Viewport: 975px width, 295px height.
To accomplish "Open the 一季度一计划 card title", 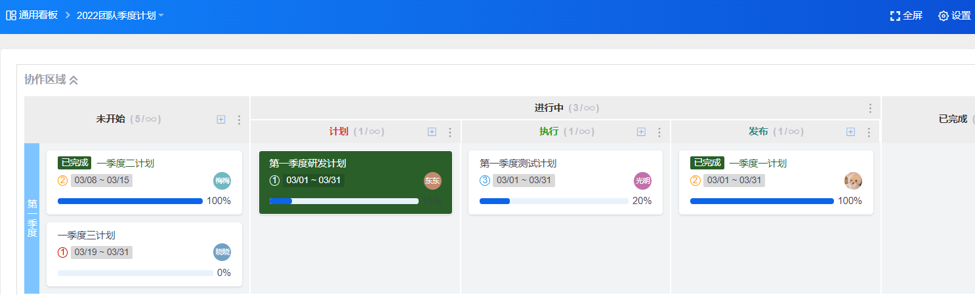I will tap(758, 163).
